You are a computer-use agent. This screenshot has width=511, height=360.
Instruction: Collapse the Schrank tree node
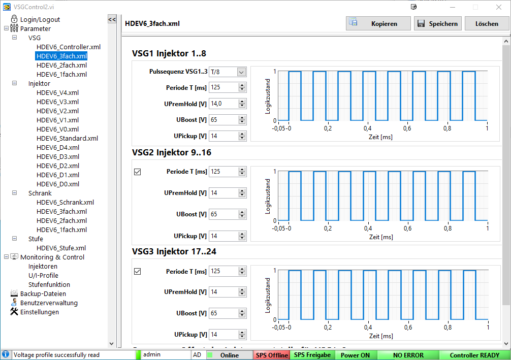[x=14, y=193]
